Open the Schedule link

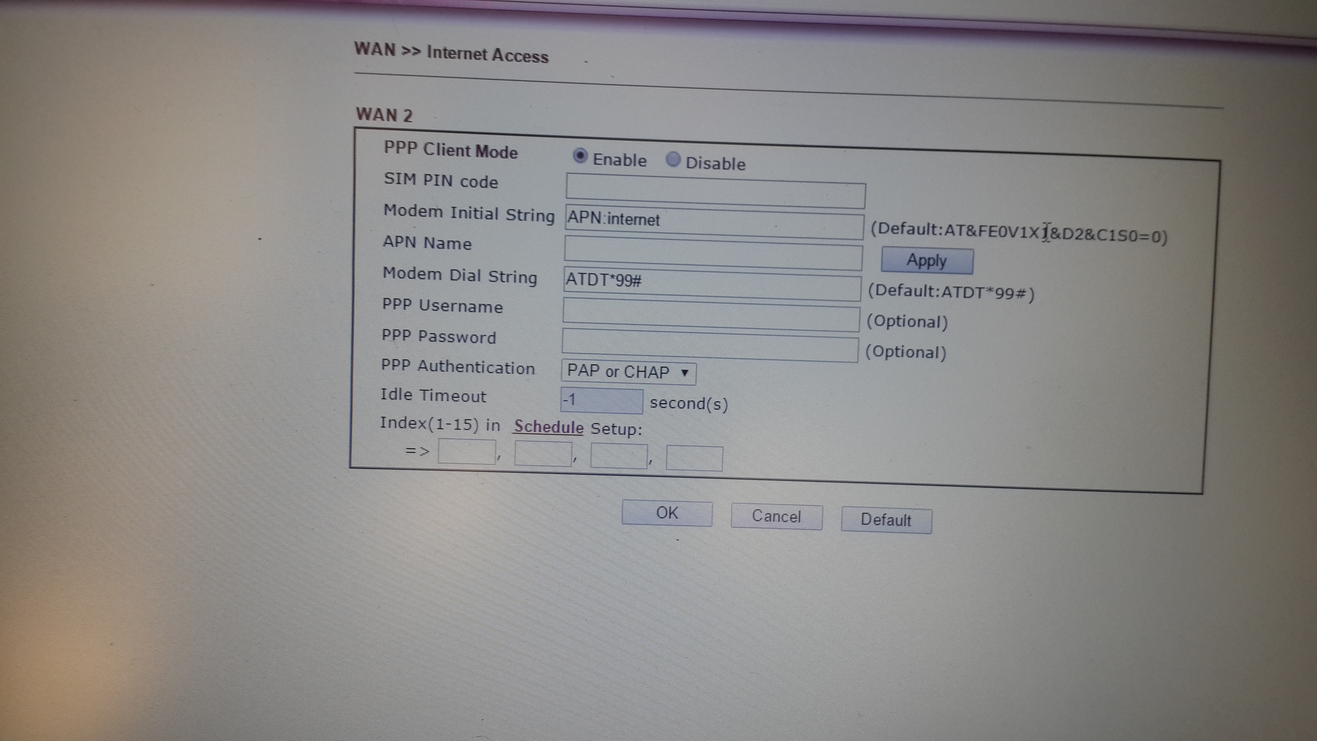[548, 427]
